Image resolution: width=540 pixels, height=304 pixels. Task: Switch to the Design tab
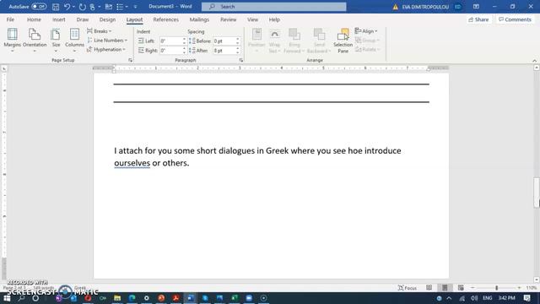point(107,19)
